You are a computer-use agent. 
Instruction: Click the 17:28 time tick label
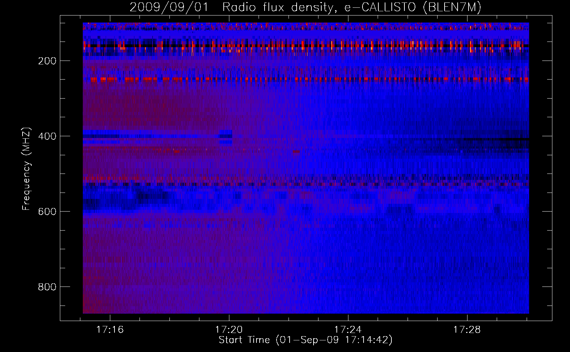[467, 330]
